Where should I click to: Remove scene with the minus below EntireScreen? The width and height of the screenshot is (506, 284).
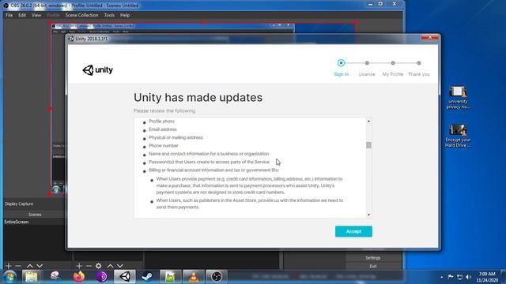tap(18, 266)
